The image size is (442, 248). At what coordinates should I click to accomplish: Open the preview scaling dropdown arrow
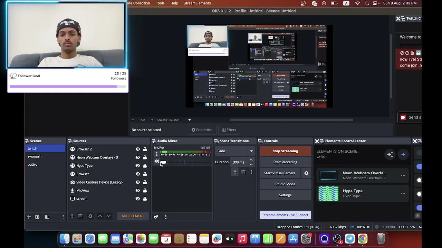[190, 120]
